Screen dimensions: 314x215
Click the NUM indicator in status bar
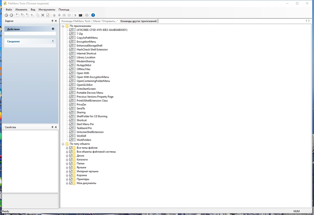coord(296,211)
